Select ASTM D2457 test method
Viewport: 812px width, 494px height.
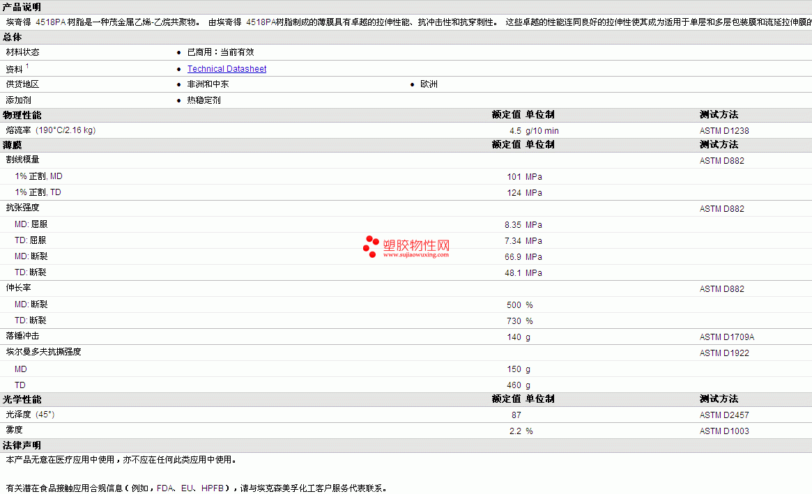point(724,415)
